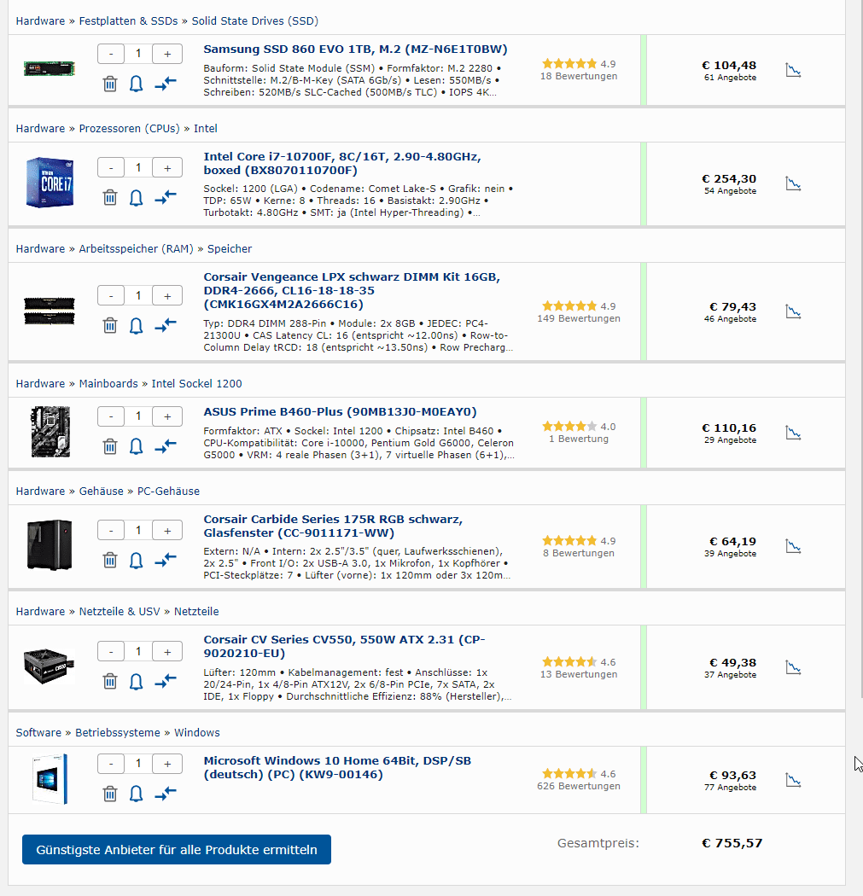This screenshot has width=863, height=896.
Task: Click compare arrows icon for Corsair Vengeance LPX
Action: point(166,325)
